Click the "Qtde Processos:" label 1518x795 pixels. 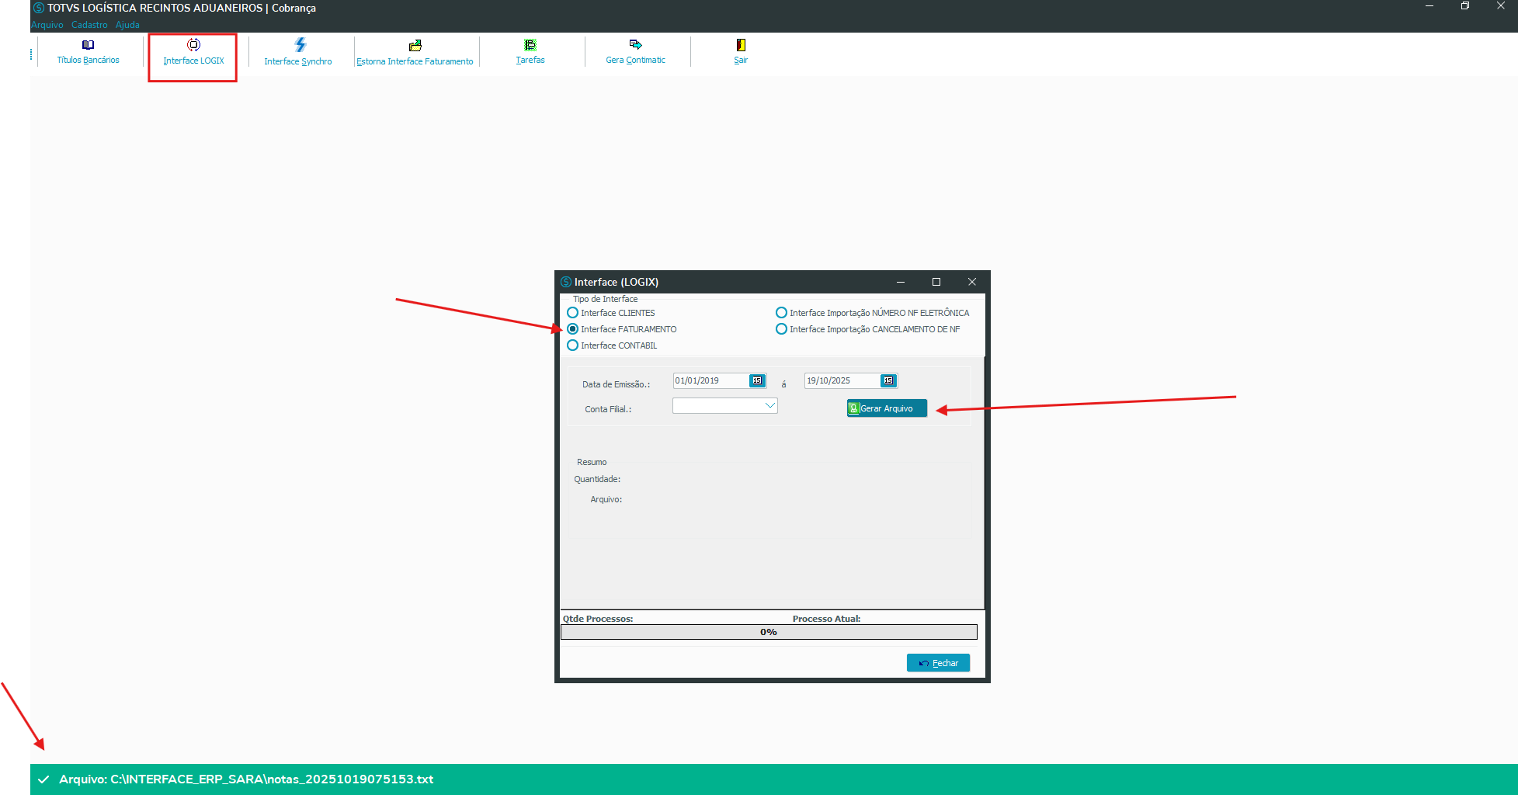(x=598, y=619)
